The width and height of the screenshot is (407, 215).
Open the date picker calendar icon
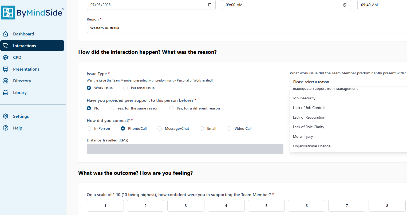point(210,5)
